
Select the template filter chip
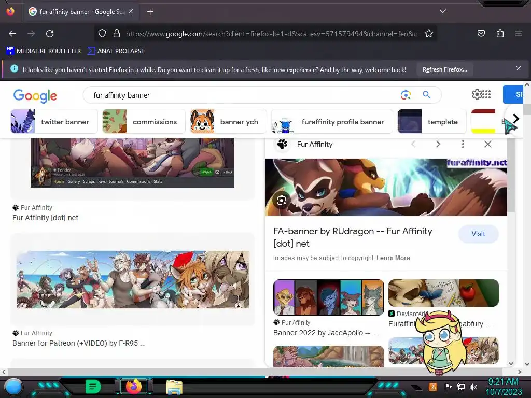coord(432,121)
